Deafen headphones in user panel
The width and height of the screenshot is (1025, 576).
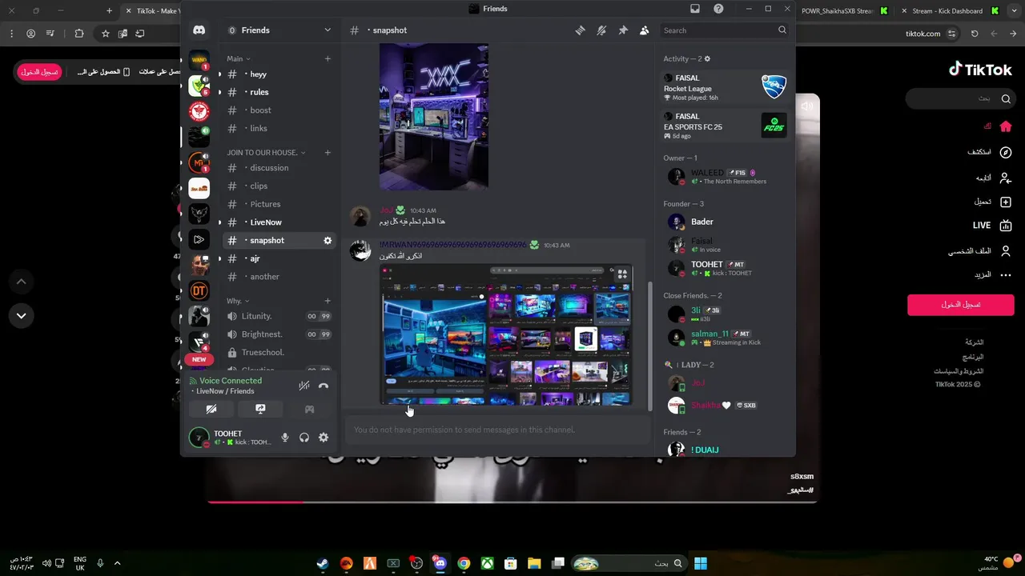[x=304, y=438]
